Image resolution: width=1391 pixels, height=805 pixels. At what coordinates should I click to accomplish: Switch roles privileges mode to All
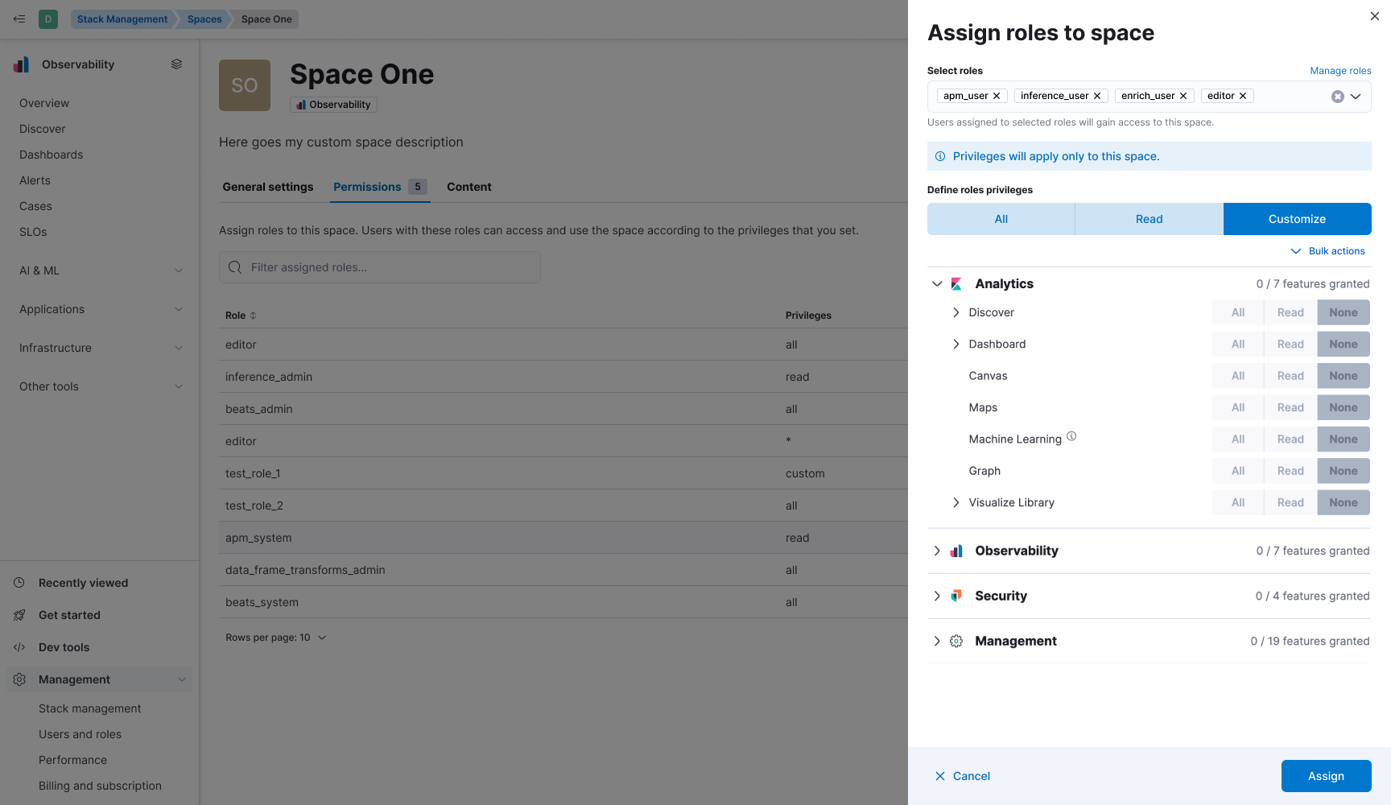[1001, 218]
